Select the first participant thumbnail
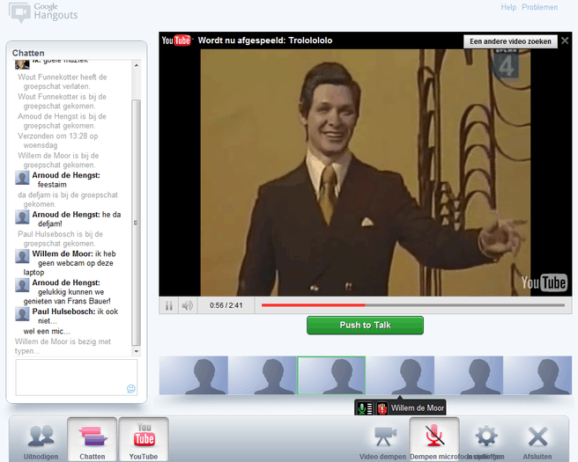Viewport: 578px width, 462px height. pyautogui.click(x=194, y=376)
